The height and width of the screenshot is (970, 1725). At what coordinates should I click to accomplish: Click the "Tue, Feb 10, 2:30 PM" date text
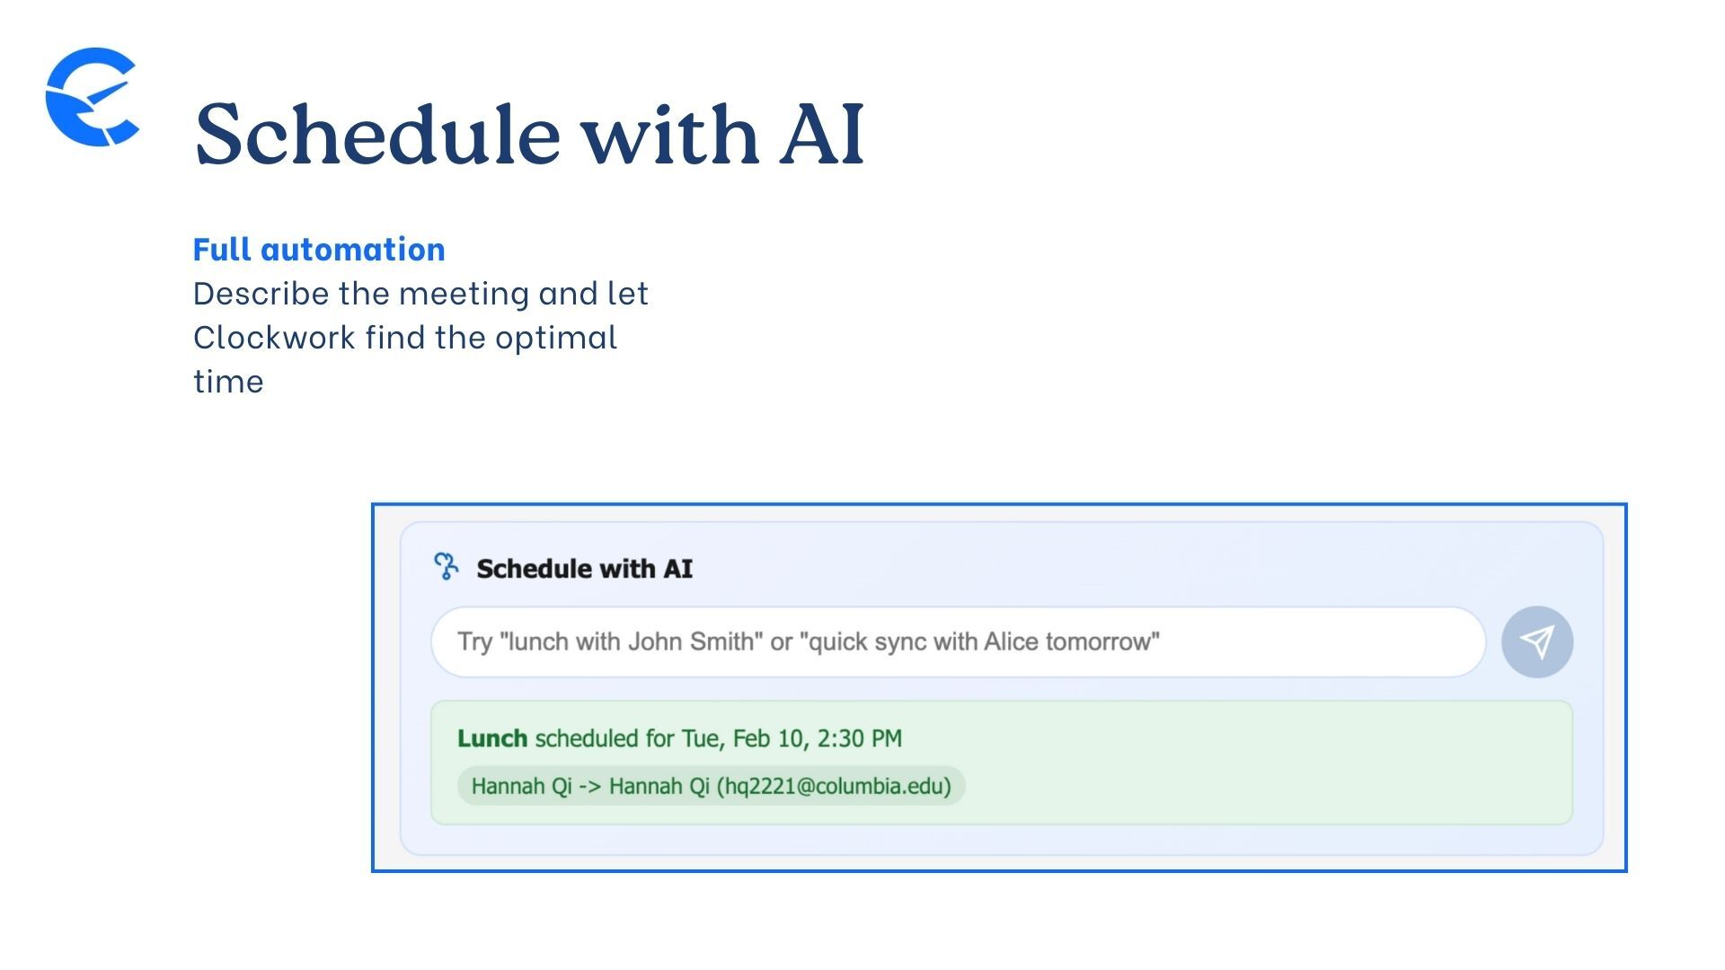(792, 738)
